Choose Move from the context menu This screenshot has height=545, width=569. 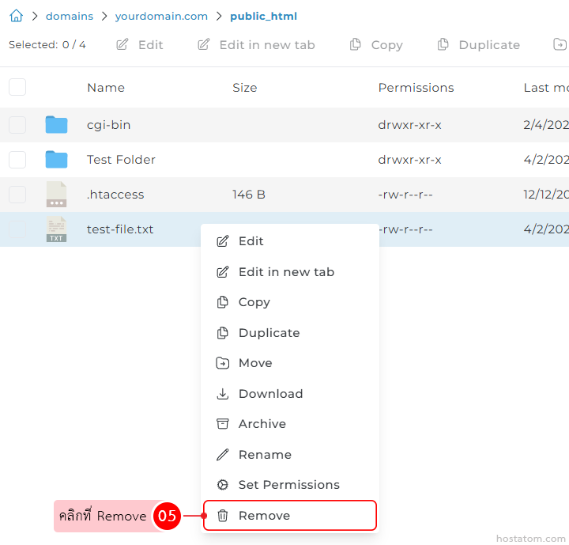point(289,363)
